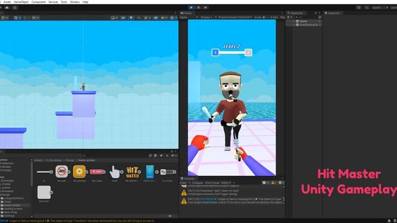Screen dimensions: 397x223
Task: Click the Project panel search by label icon
Action: pyautogui.click(x=161, y=155)
